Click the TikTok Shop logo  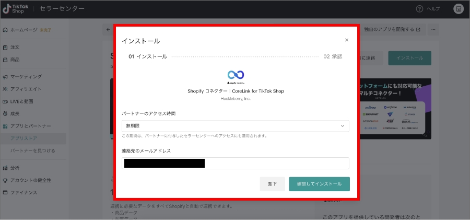coord(15,9)
